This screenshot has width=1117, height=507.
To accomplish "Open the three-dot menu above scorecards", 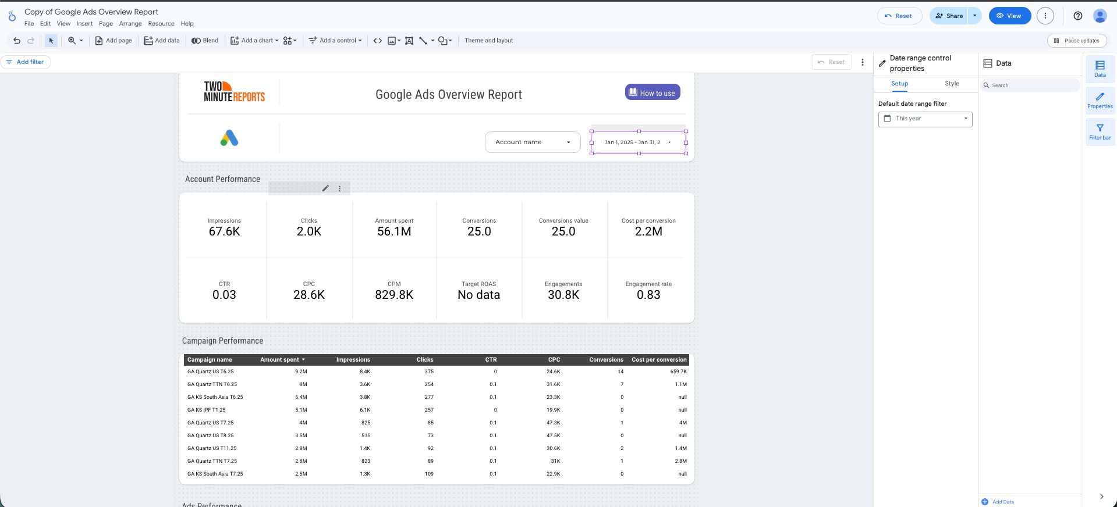I will click(340, 188).
